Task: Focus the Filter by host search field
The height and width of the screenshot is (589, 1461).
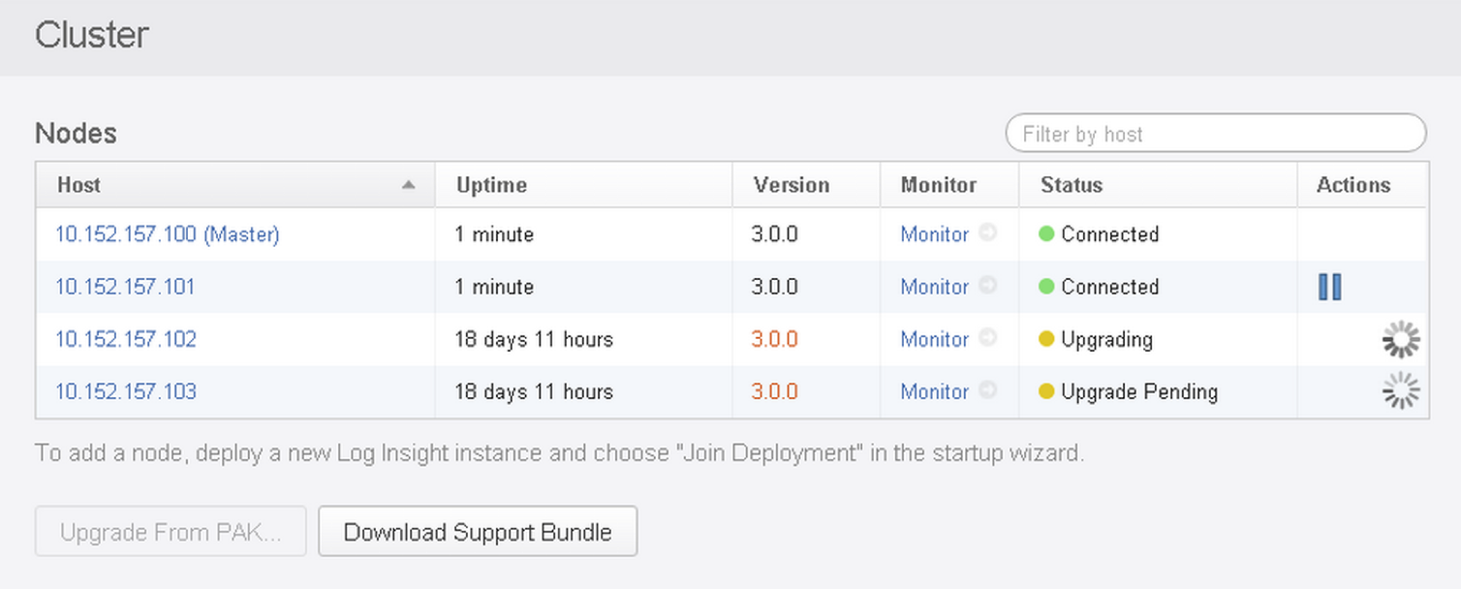Action: [1215, 134]
